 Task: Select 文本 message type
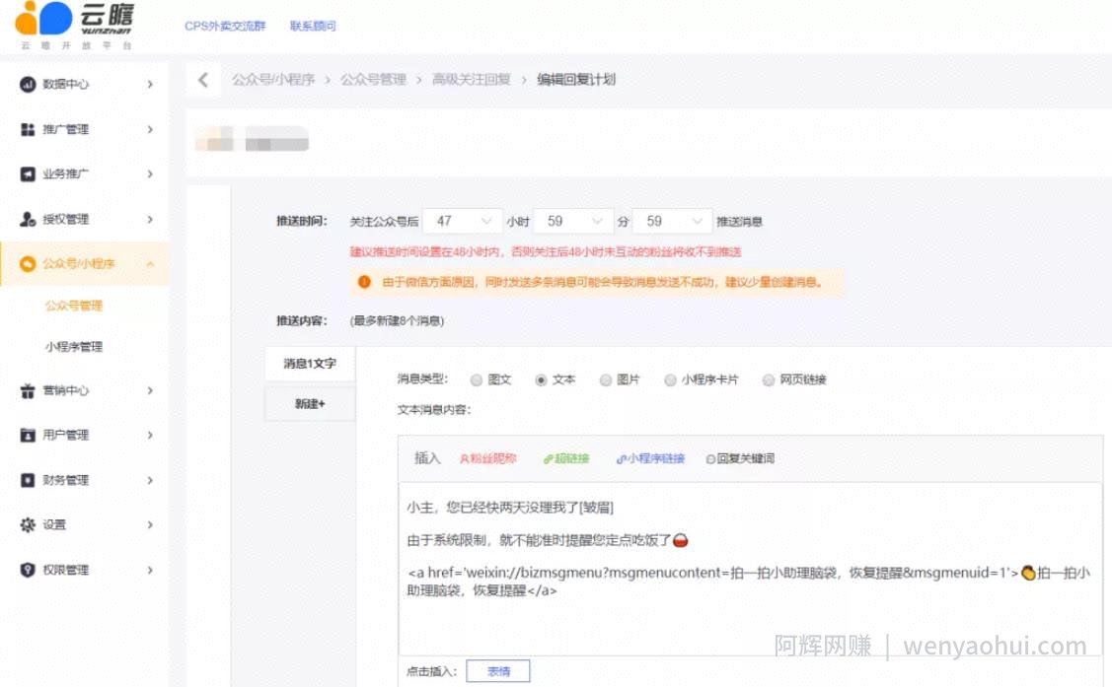pos(541,380)
